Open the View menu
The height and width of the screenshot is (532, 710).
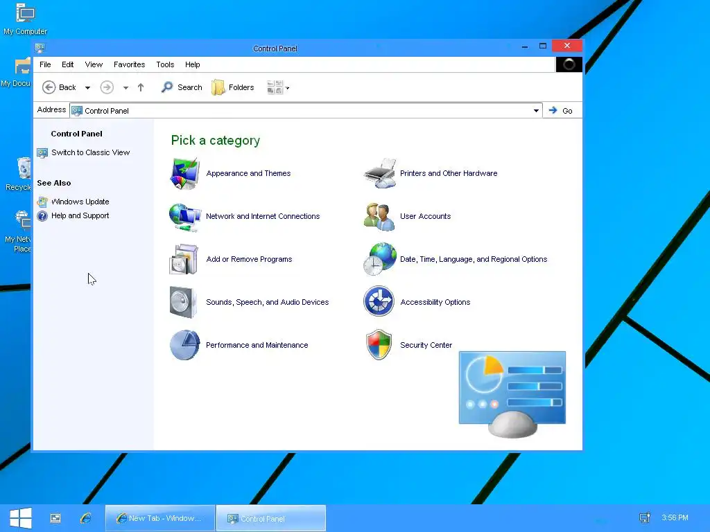coord(94,64)
